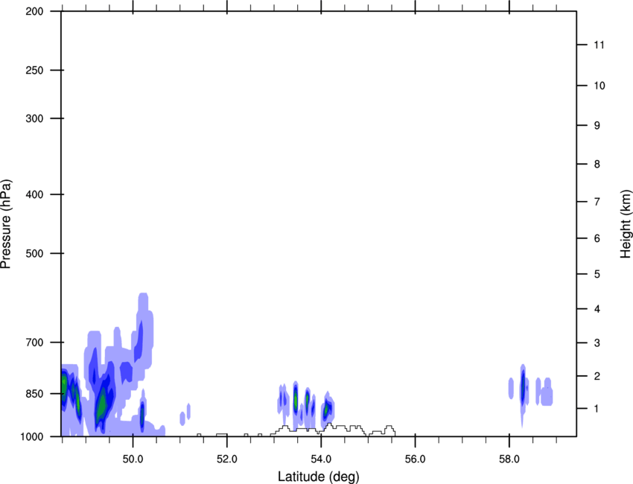Click pressure tick label 300
This screenshot has width=633, height=484.
34,118
